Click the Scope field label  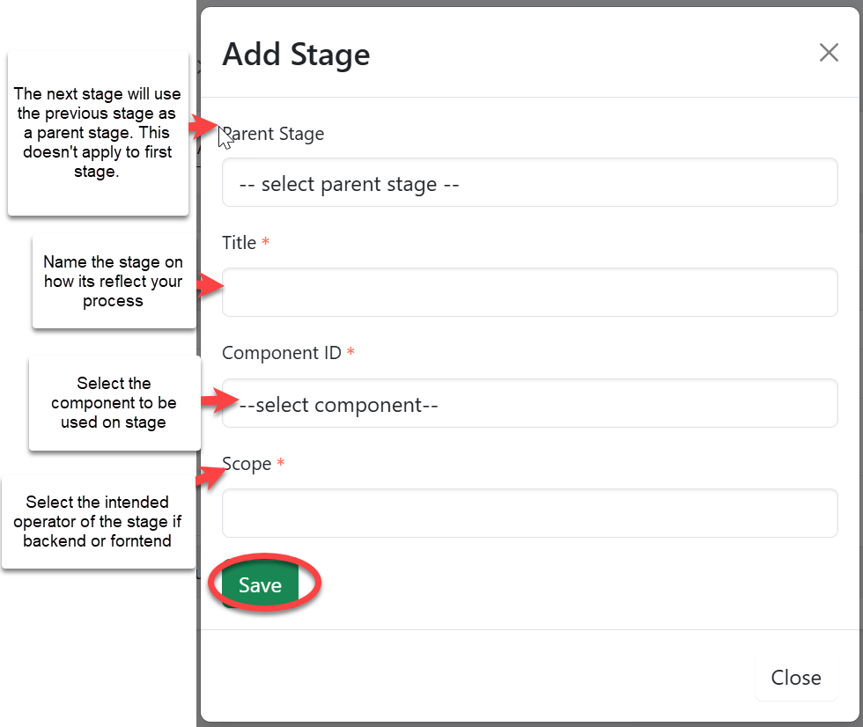[x=247, y=464]
